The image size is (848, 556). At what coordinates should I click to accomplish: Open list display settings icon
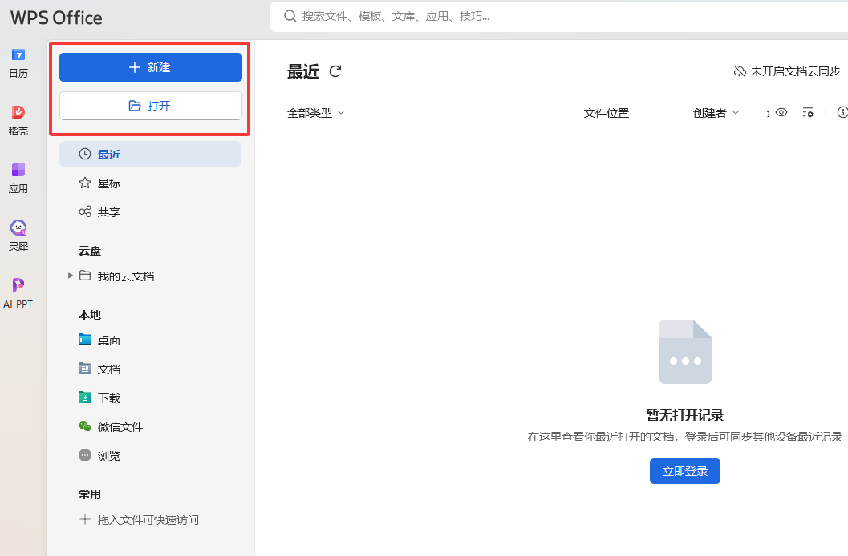808,112
